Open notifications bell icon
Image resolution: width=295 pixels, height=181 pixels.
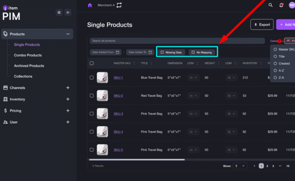click(x=281, y=5)
